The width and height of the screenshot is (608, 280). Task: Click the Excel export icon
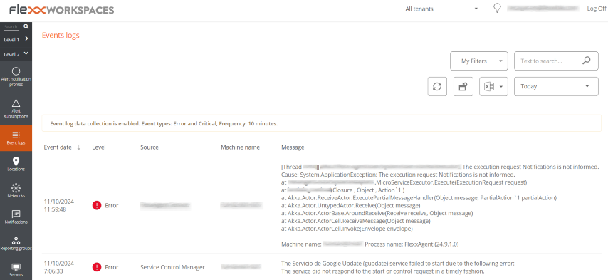tap(489, 86)
